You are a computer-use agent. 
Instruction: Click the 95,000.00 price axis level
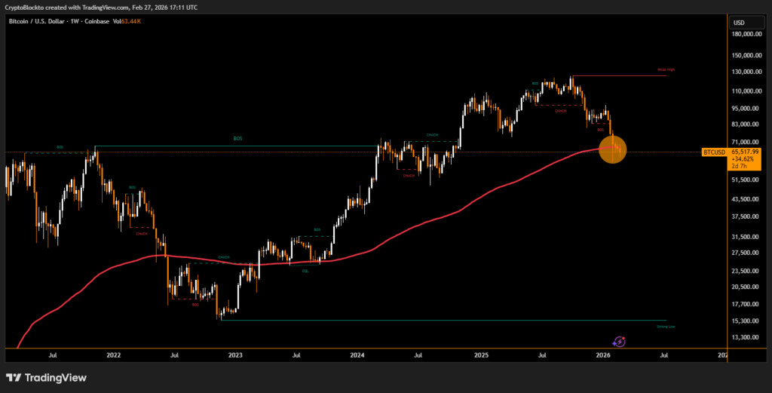748,106
